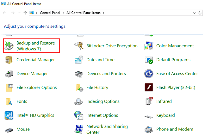Click the Ease of Access Center icon

point(149,74)
